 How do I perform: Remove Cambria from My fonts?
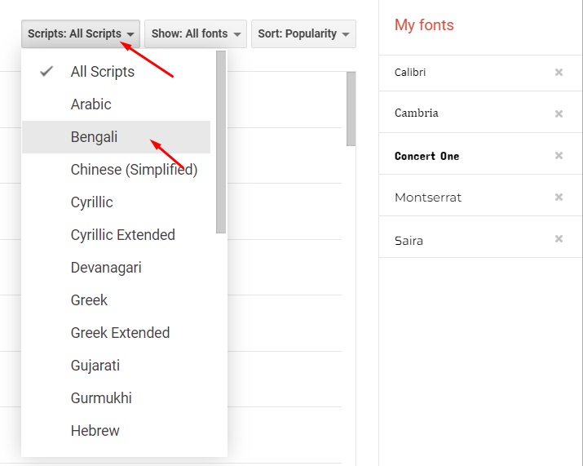point(559,113)
